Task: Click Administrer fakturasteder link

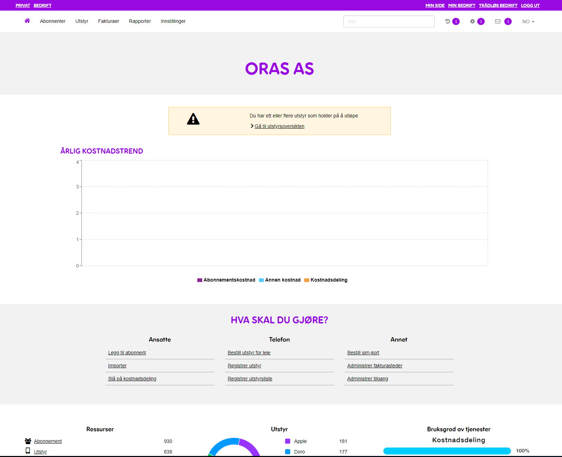Action: [375, 366]
